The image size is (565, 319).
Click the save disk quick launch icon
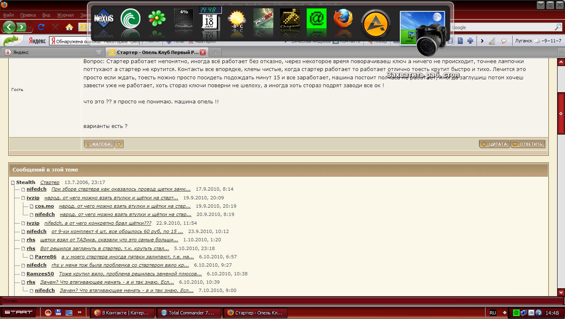[x=59, y=312]
